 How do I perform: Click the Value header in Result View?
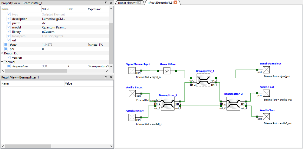pyautogui.click(x=89, y=83)
